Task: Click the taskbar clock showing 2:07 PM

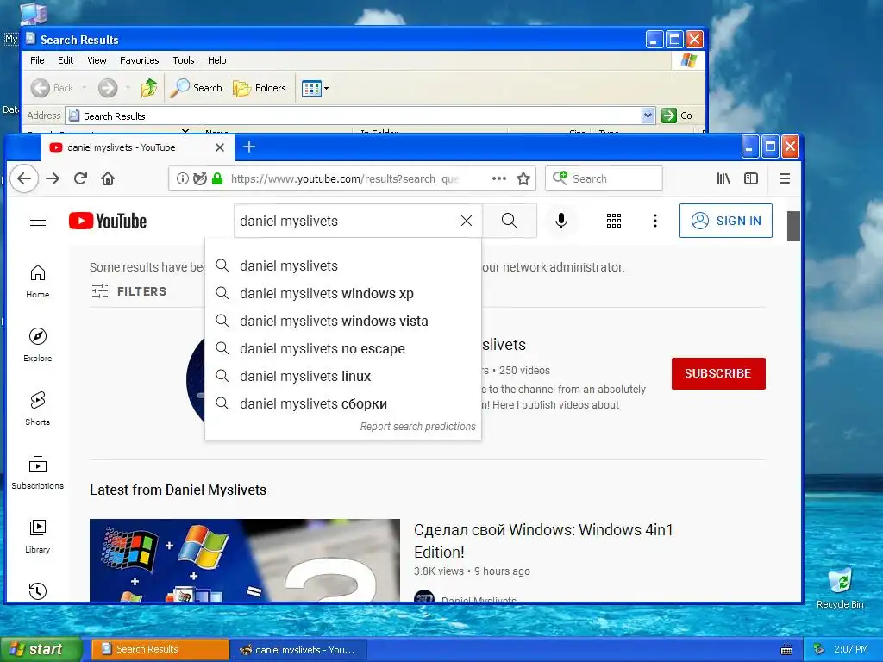Action: [x=851, y=649]
